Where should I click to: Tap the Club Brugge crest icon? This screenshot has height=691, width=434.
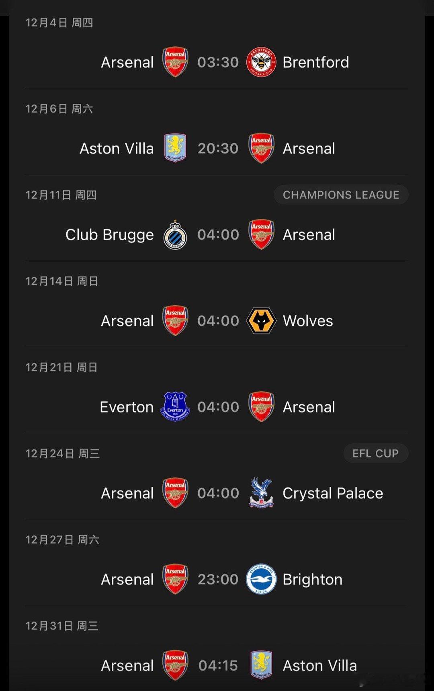[175, 235]
